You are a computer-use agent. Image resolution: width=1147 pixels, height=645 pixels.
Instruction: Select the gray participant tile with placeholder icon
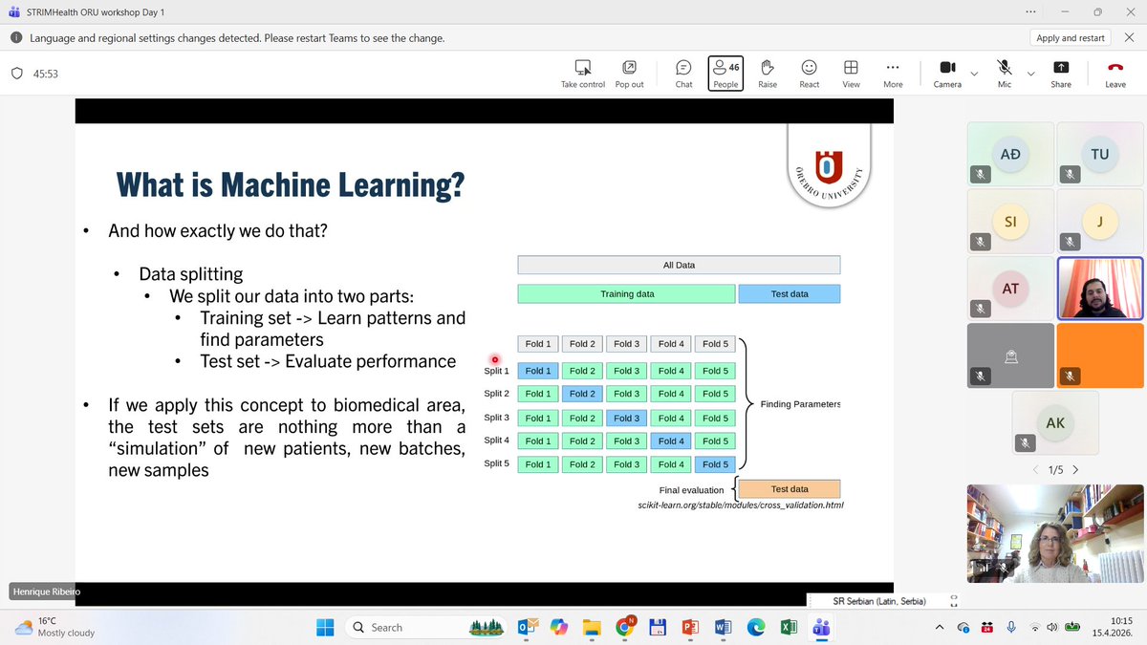pyautogui.click(x=1010, y=355)
